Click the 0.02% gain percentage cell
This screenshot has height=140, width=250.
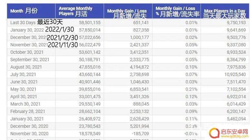pyautogui.click(x=192, y=37)
